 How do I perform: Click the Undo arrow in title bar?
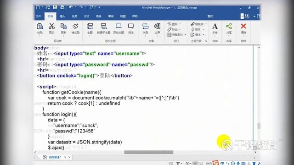pos(71,7)
